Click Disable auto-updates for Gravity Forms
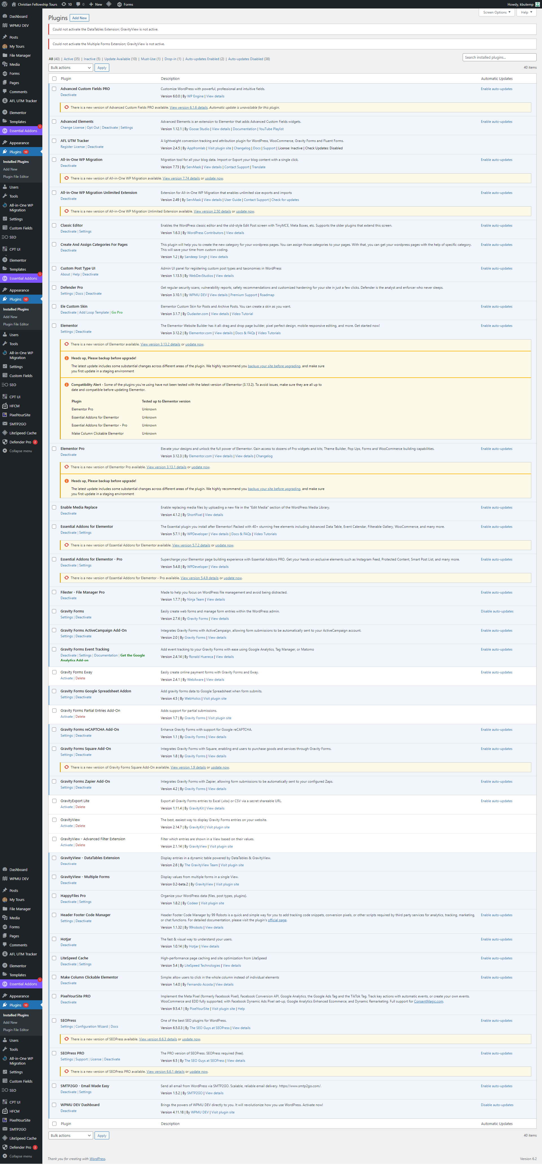 tap(497, 611)
